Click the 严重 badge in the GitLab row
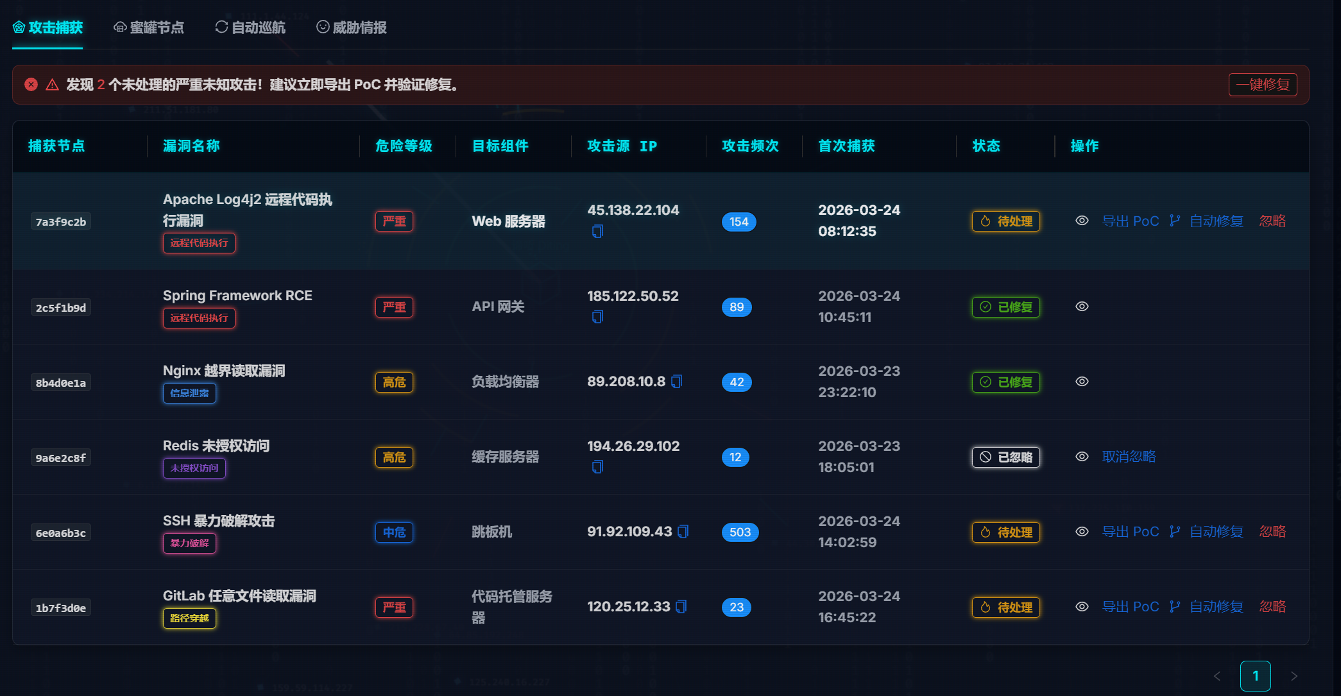Screen dimensions: 1341x696 click(x=394, y=607)
